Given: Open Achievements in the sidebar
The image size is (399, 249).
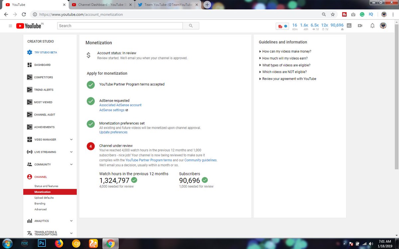Looking at the screenshot, I should point(44,127).
